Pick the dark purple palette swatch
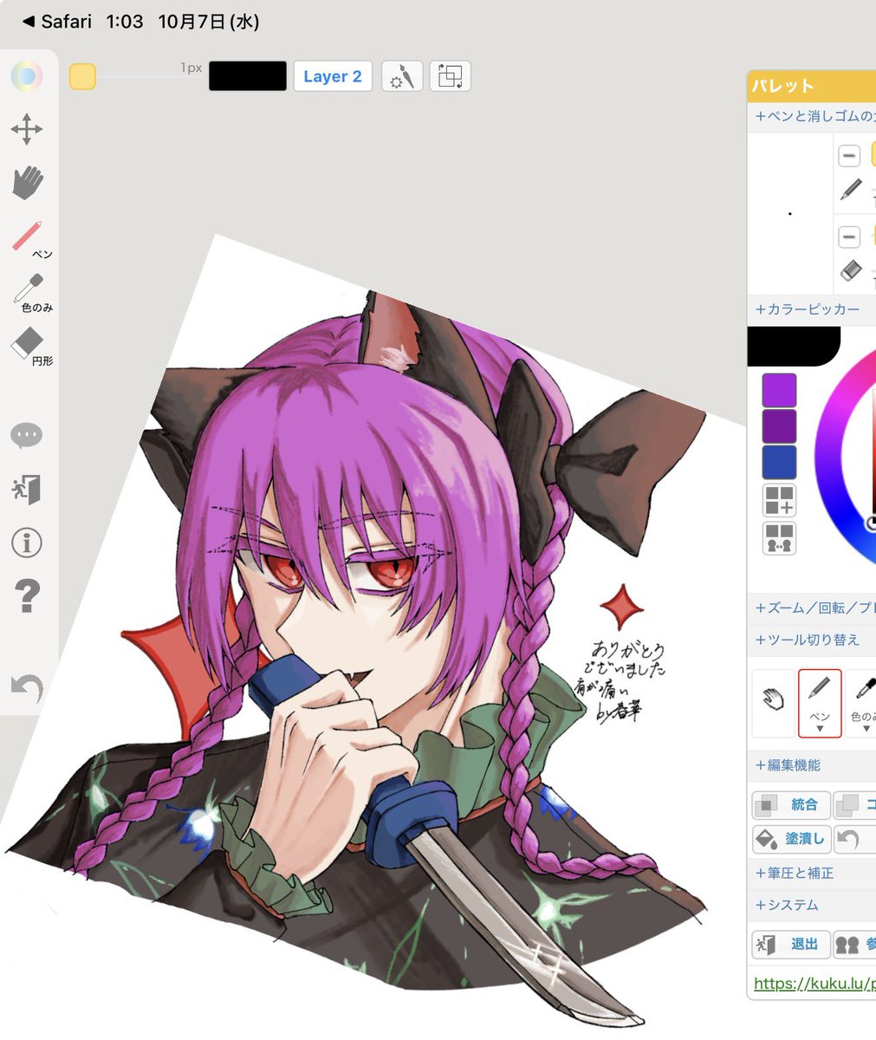876x1040 pixels. pyautogui.click(x=779, y=426)
